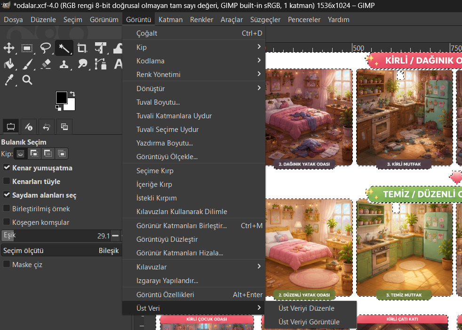Select the Unified Transform tool
Viewport: 462px width, 330px height.
pyautogui.click(x=100, y=48)
